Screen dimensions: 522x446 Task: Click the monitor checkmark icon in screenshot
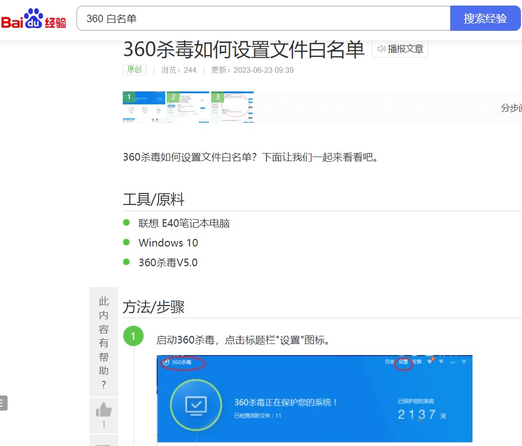(x=196, y=405)
